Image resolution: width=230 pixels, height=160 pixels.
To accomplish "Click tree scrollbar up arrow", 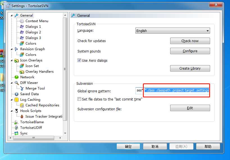I will (x=65, y=15).
